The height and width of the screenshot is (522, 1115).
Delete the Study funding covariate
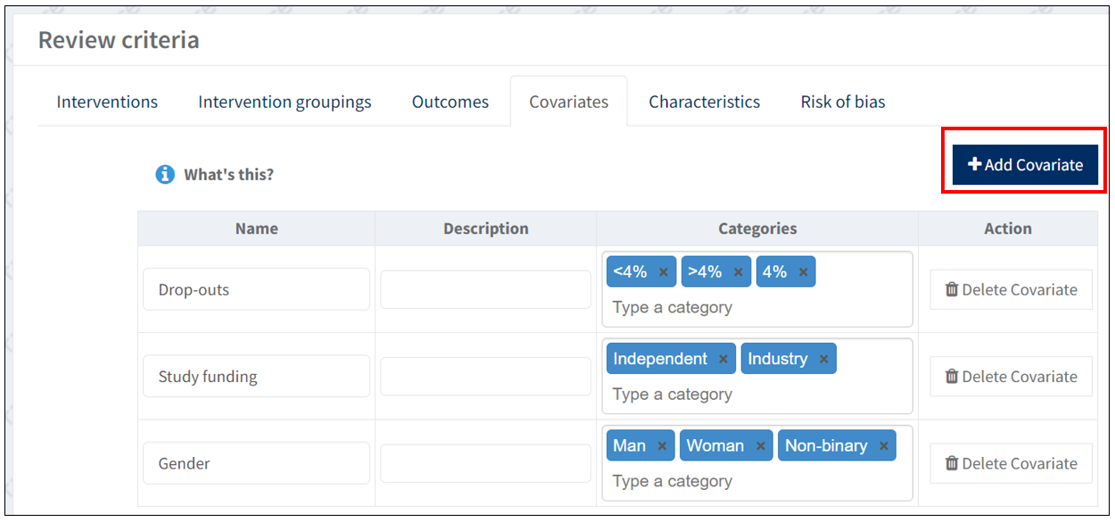[1011, 377]
